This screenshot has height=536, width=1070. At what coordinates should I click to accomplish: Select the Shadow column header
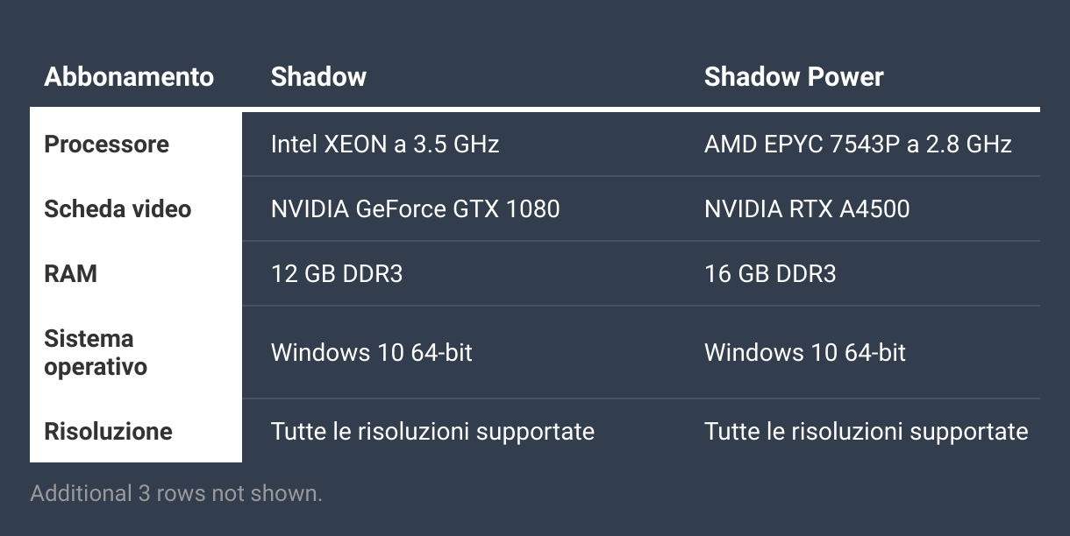pyautogui.click(x=318, y=76)
